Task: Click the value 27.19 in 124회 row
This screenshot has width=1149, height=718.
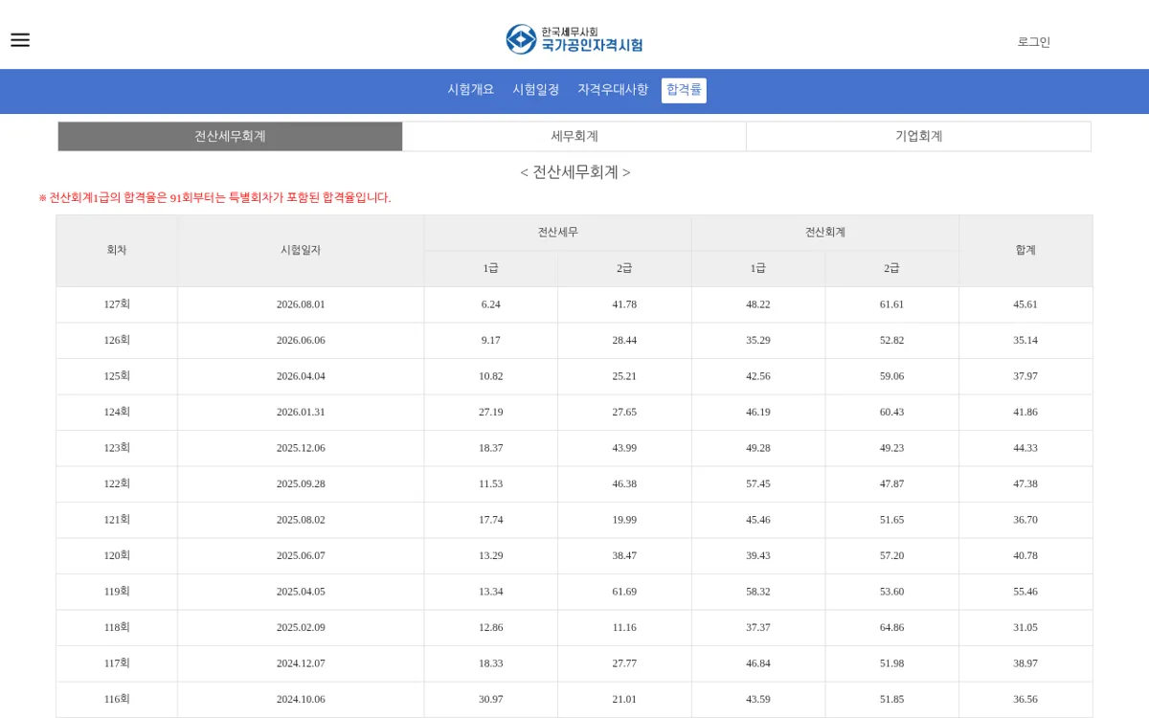Action: click(x=491, y=412)
